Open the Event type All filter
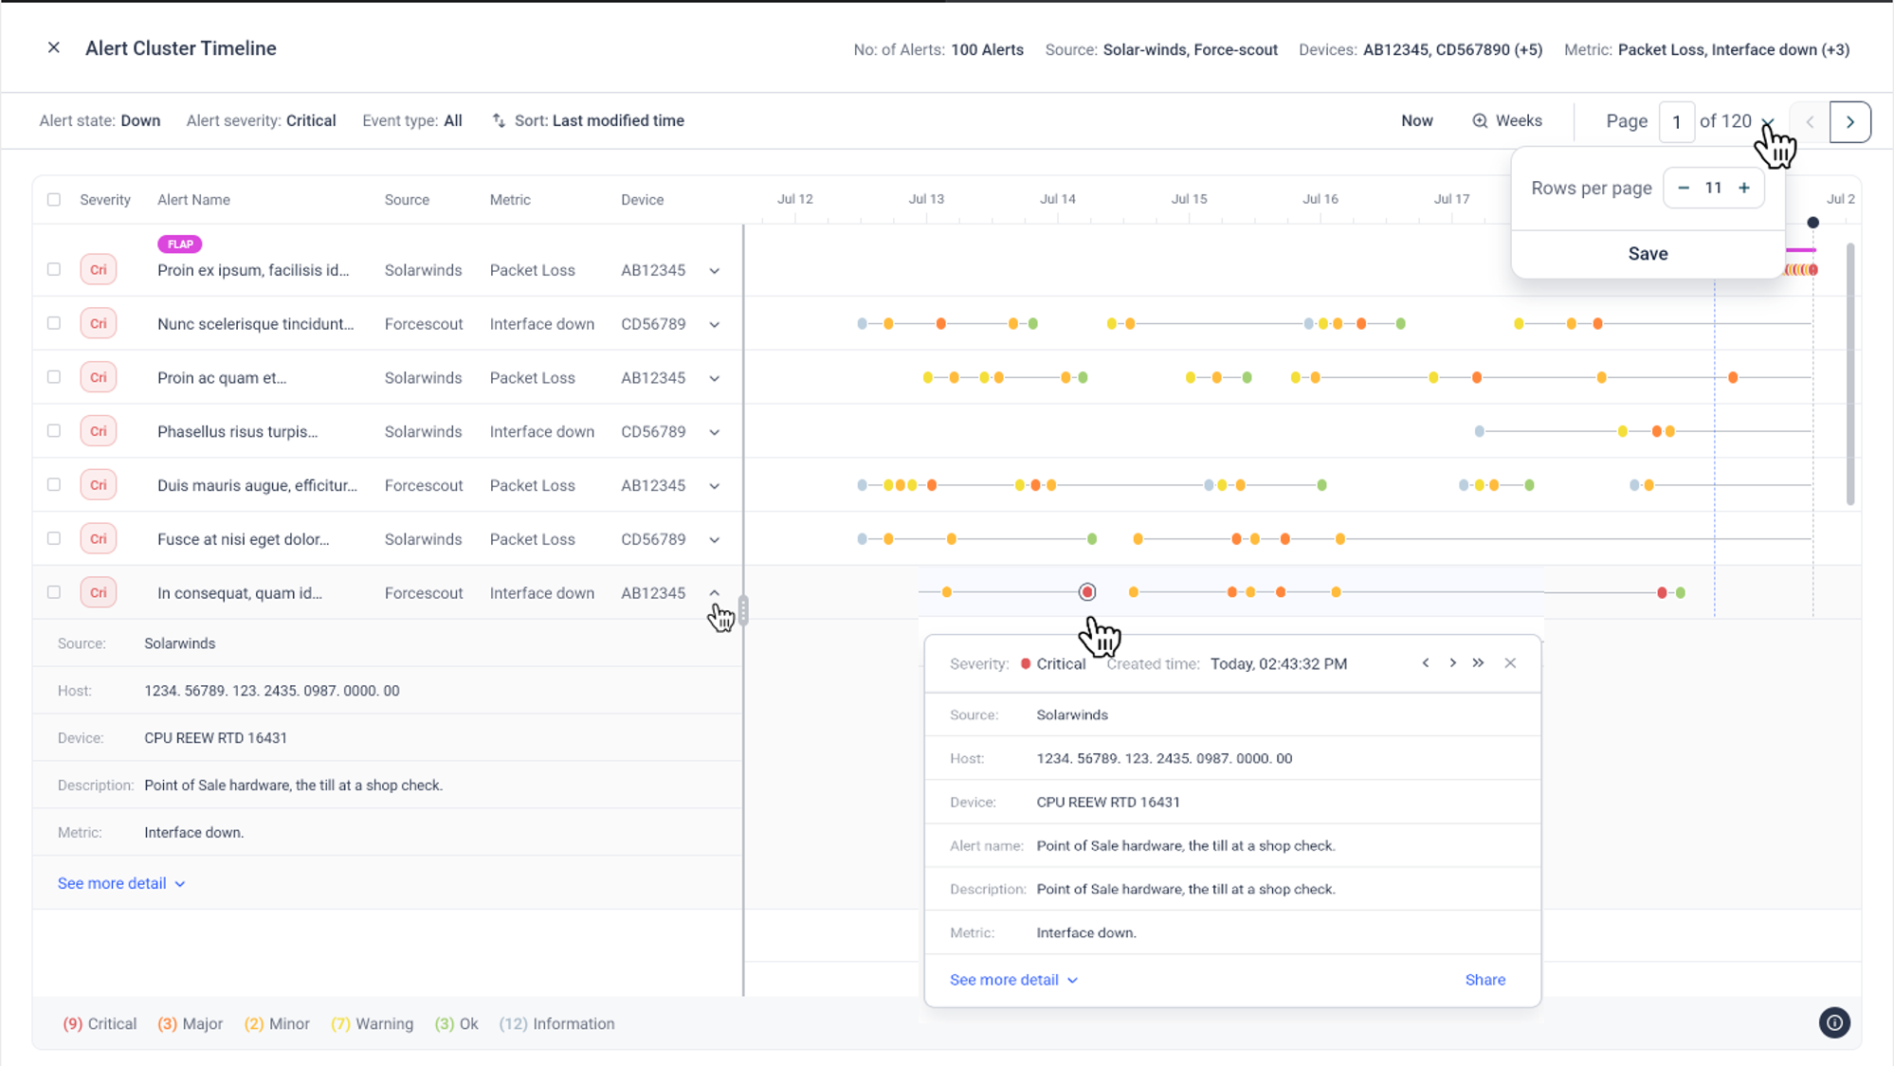 click(412, 120)
